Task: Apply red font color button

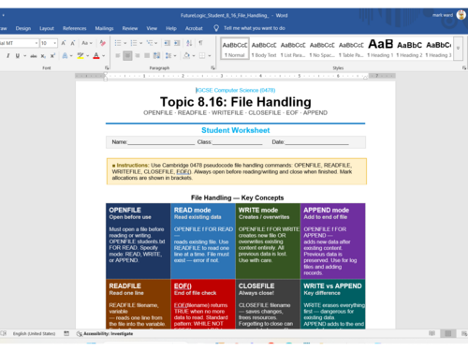Action: 96,56
